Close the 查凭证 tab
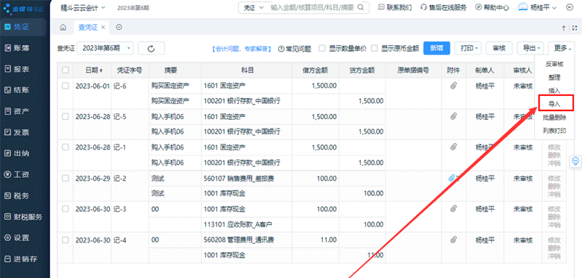 coord(103,28)
